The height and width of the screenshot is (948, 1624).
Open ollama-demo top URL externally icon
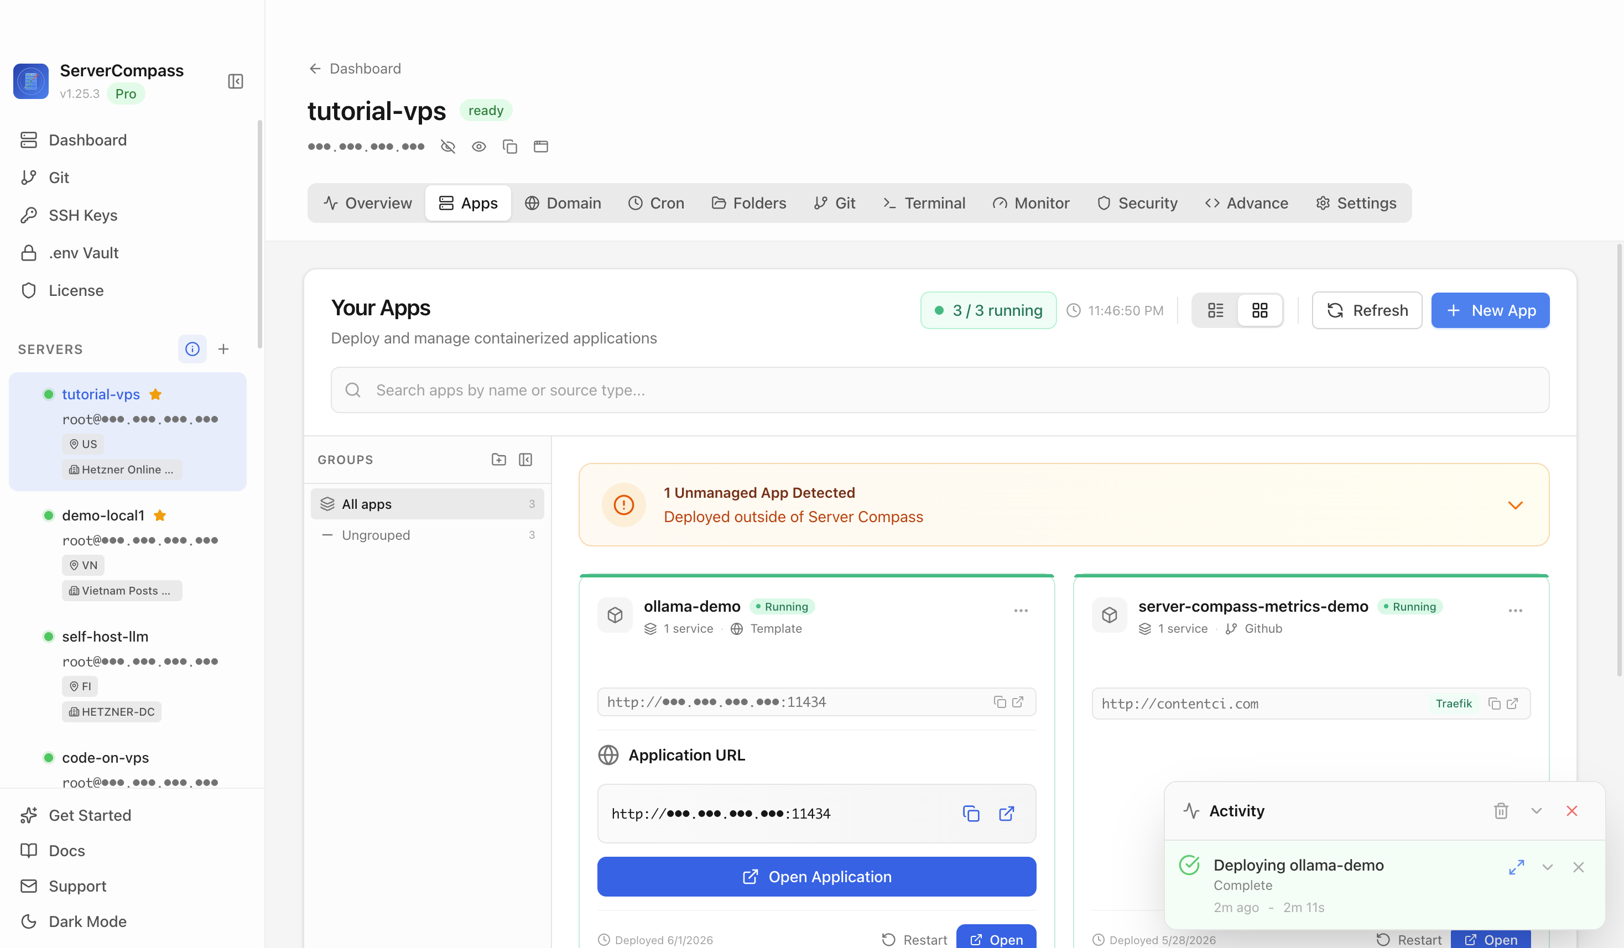(x=1018, y=702)
